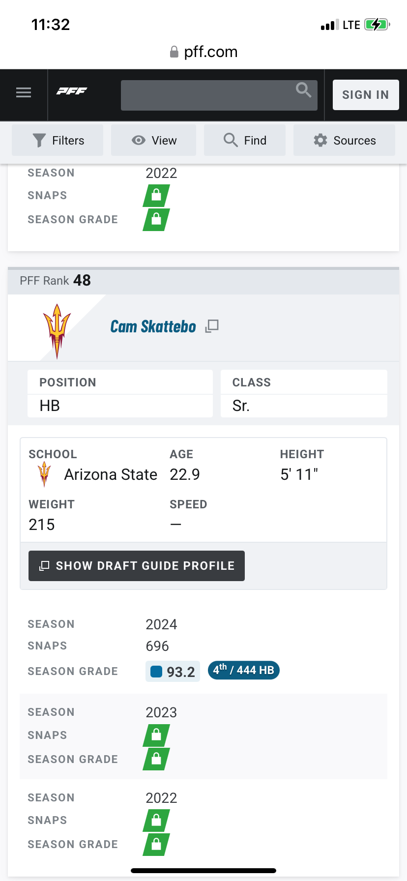
Task: Focus the search input field
Action: [206, 95]
